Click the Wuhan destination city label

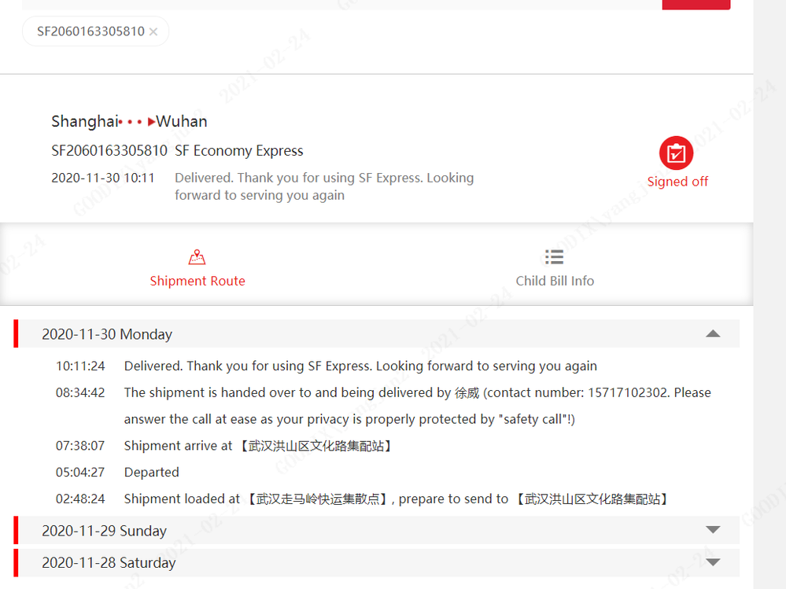182,122
